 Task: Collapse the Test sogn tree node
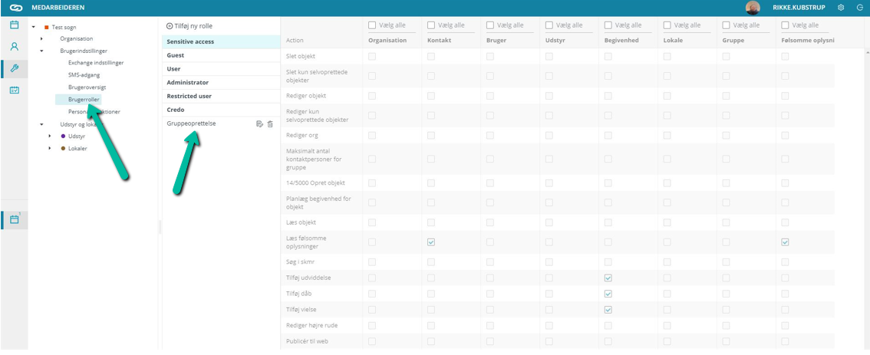[35, 27]
